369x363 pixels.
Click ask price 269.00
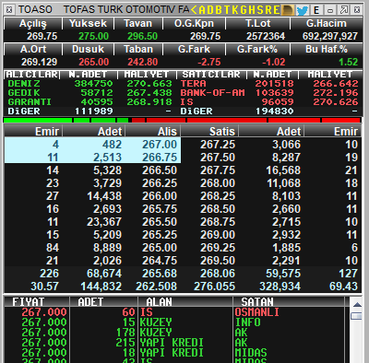tap(218, 235)
